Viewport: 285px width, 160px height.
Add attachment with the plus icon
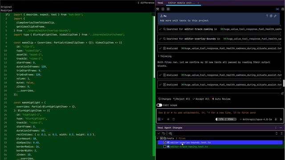tap(168, 120)
